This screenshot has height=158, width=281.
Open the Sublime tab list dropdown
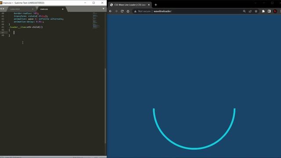[x=104, y=9]
